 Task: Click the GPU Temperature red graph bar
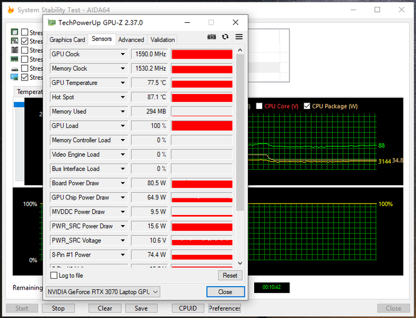coord(202,83)
